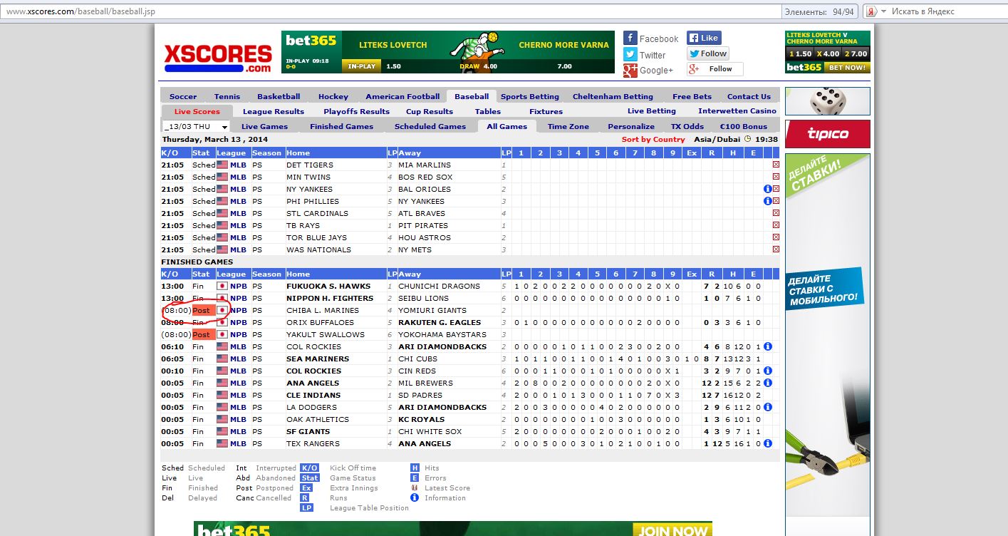This screenshot has height=536, width=1008.
Task: Open info for LA Dodgers vs ARI Diamondbacks
Action: click(x=767, y=407)
